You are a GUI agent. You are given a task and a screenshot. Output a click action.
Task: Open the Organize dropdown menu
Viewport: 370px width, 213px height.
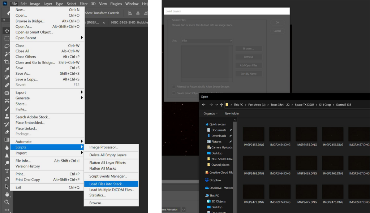pos(211,113)
